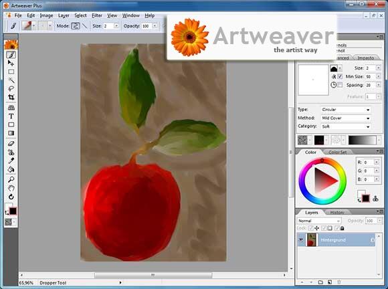Screen dimensions: 388x289
Task: Click the paper texture swatch in brush panel
Action: (x=302, y=140)
